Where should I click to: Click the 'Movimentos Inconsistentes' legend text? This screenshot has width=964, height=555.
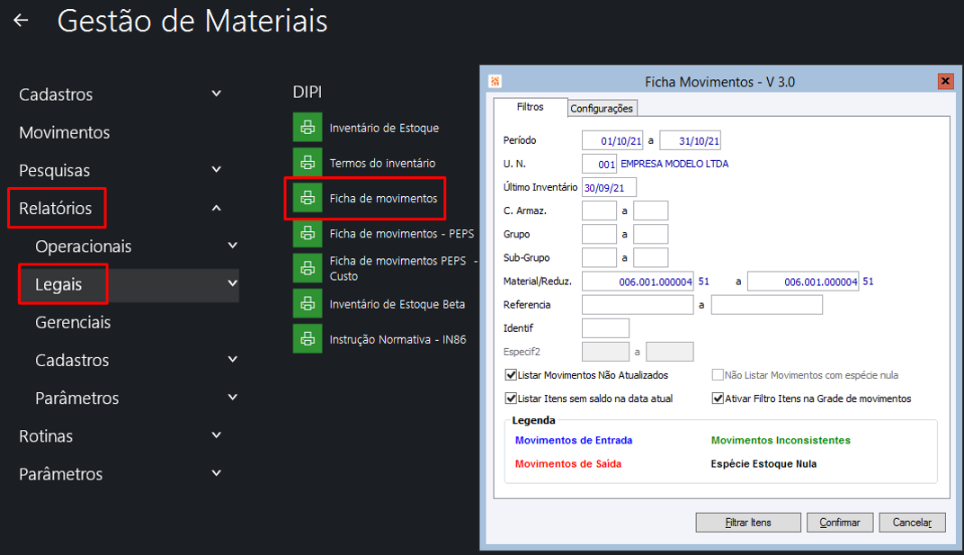click(x=781, y=440)
